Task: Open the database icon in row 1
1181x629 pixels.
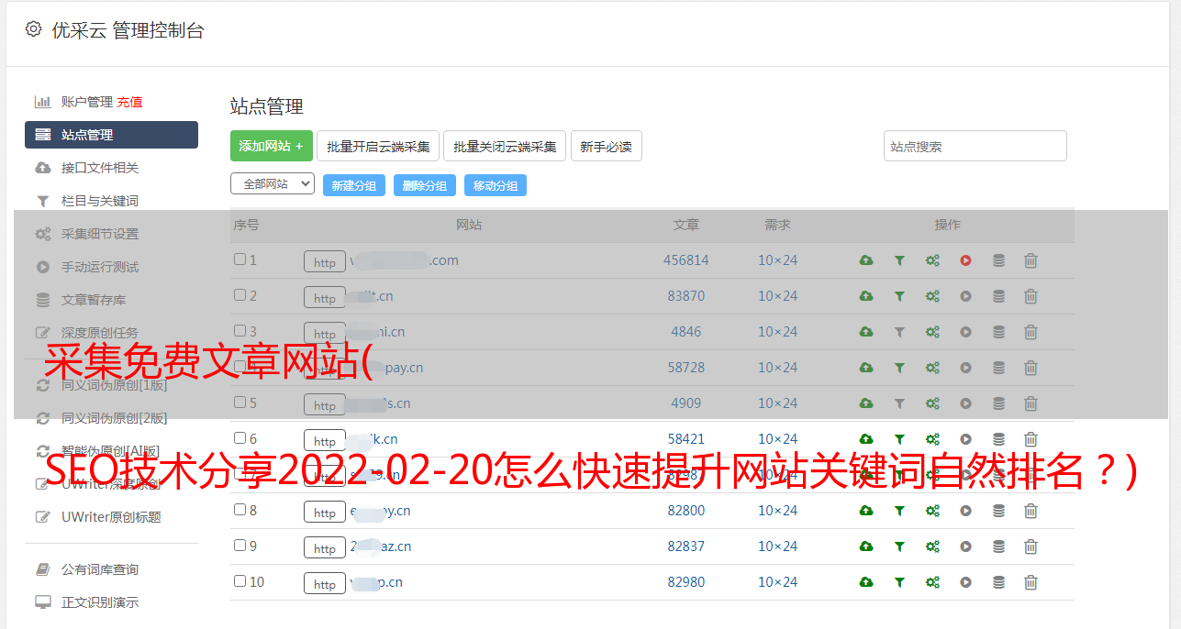Action: coord(998,260)
